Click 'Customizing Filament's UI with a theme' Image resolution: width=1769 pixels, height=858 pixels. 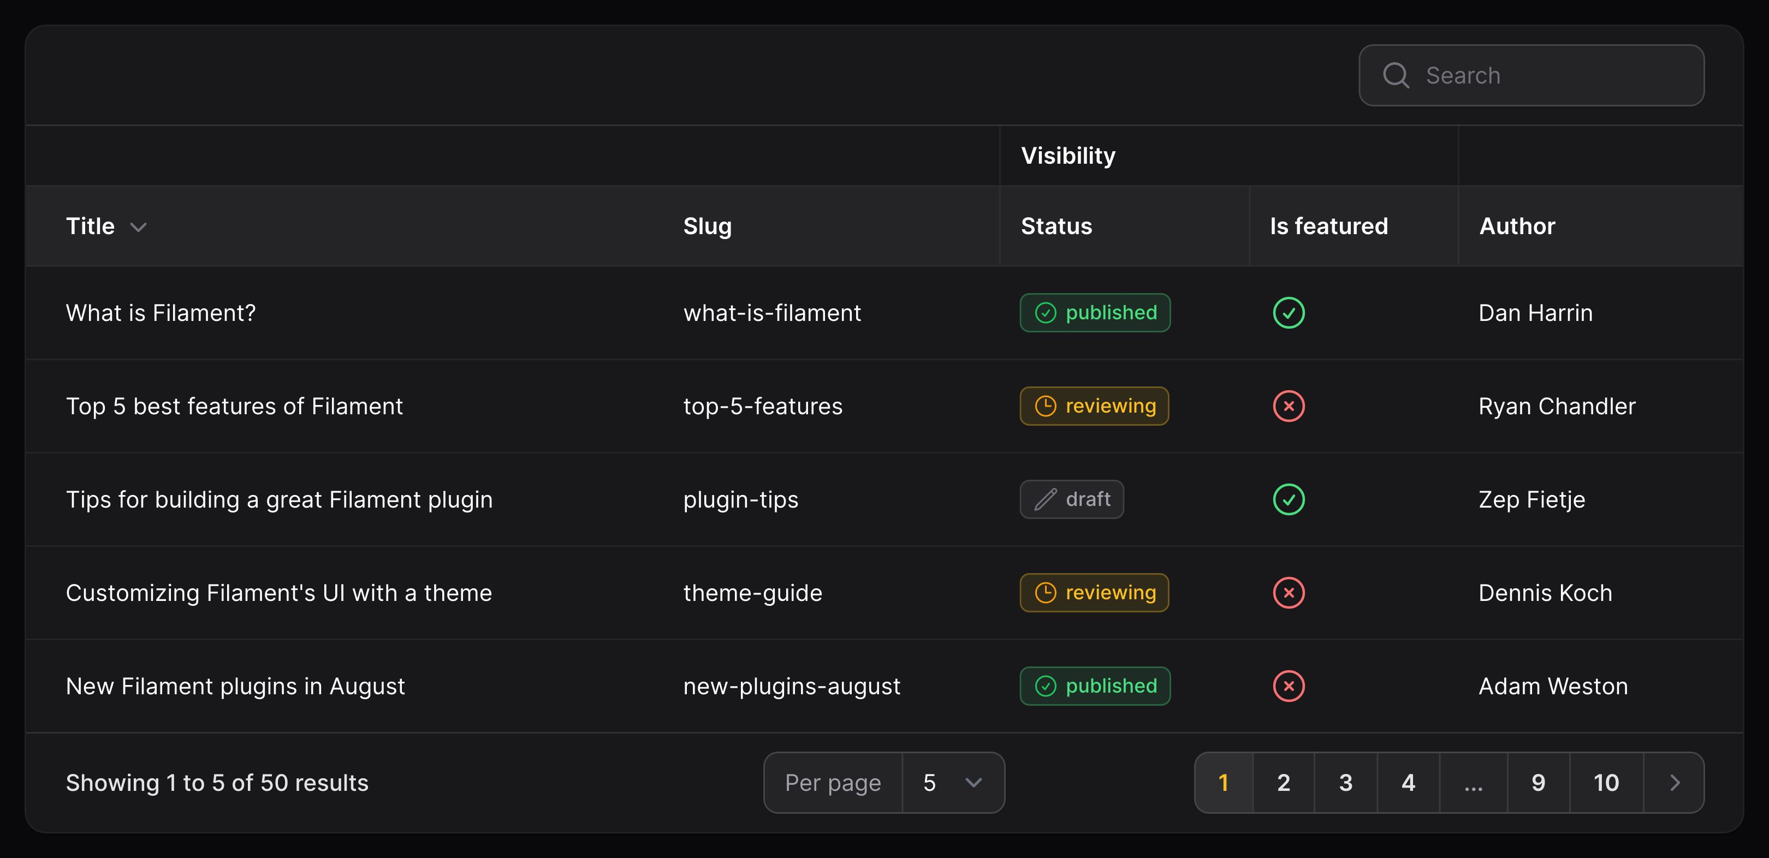pyautogui.click(x=279, y=593)
